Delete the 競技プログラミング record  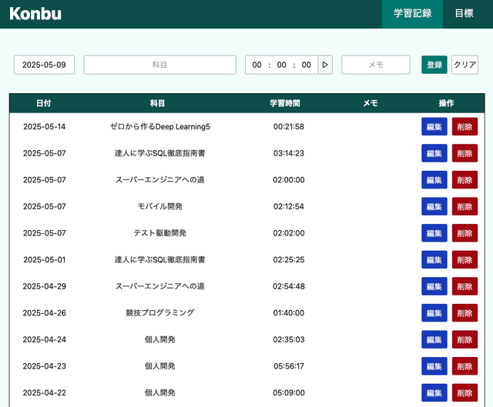464,313
